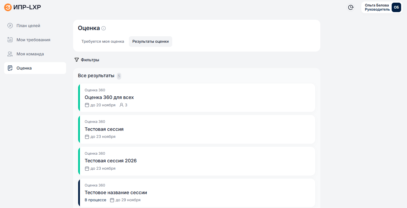Click the funnel filter icon

click(77, 60)
